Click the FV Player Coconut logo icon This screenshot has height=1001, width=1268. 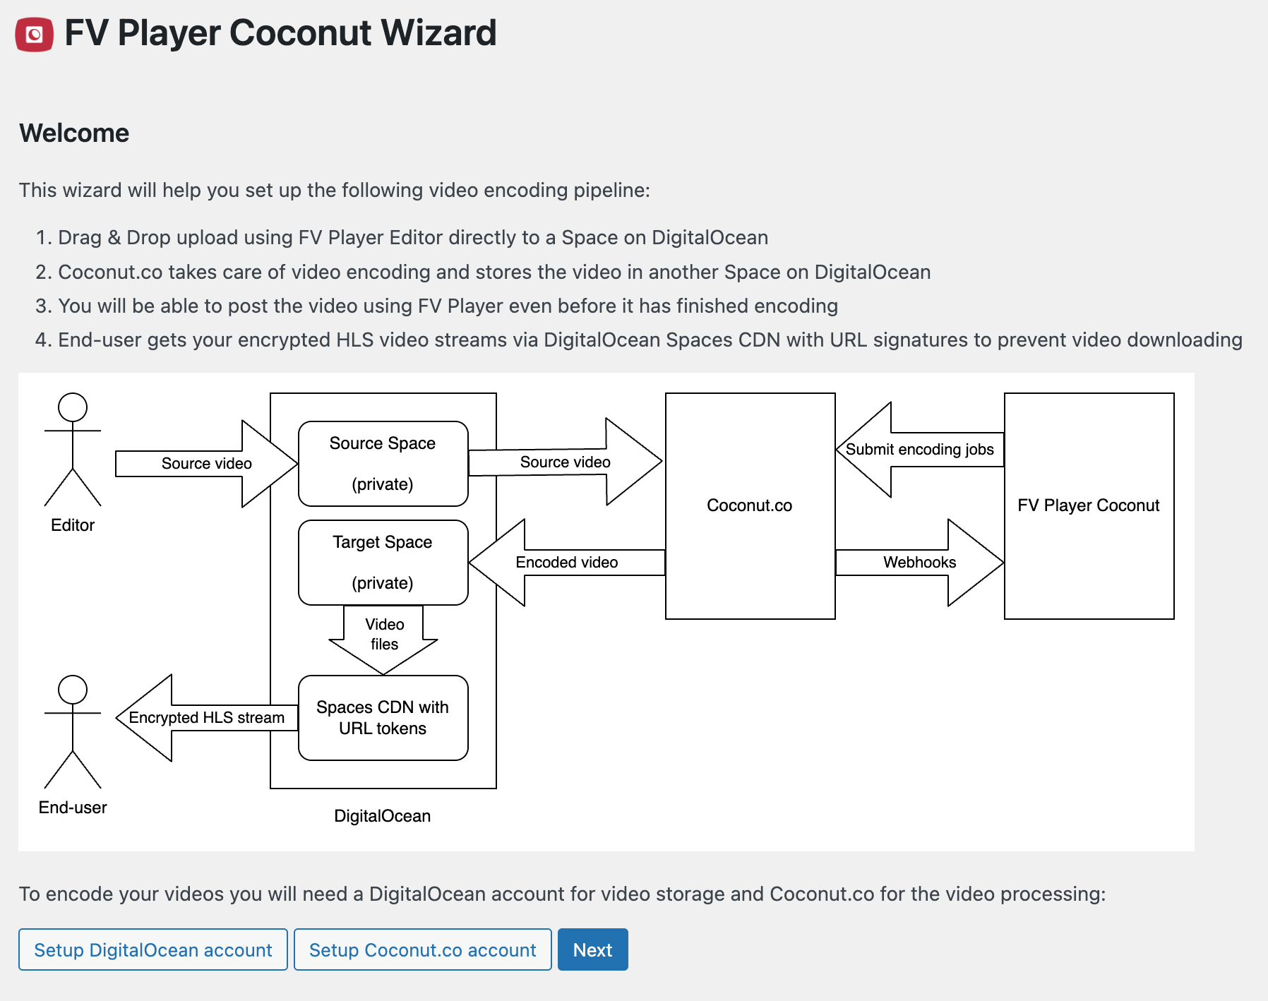[34, 34]
